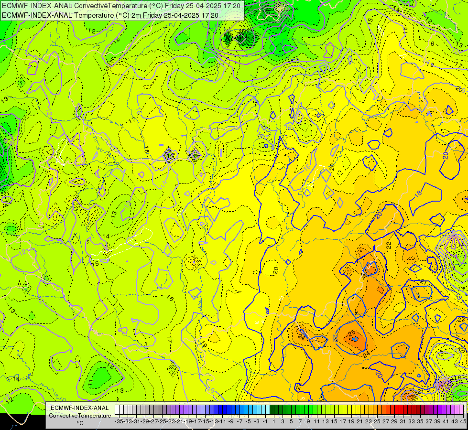The height and width of the screenshot is (430, 468).
Task: Click the Temperature 2m title line
Action: click(x=110, y=15)
